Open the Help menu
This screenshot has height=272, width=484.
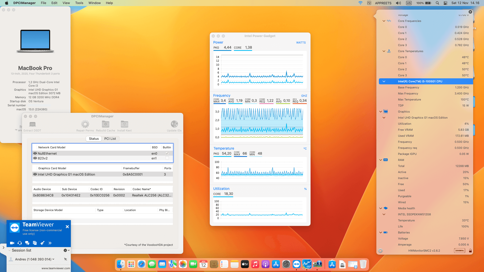tap(109, 3)
